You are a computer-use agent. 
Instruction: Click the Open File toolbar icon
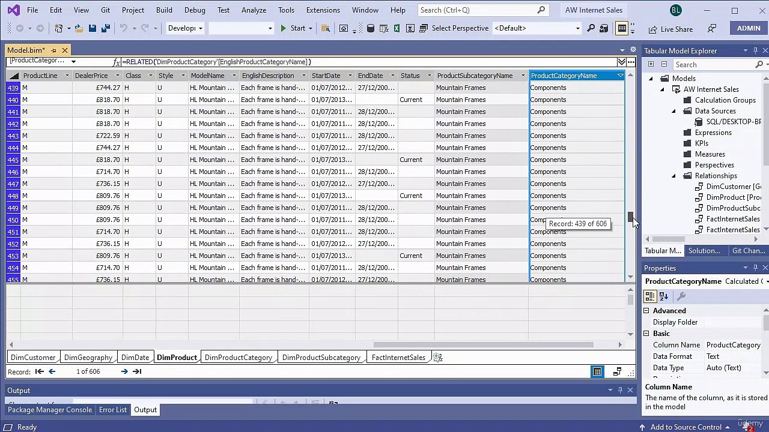click(79, 28)
